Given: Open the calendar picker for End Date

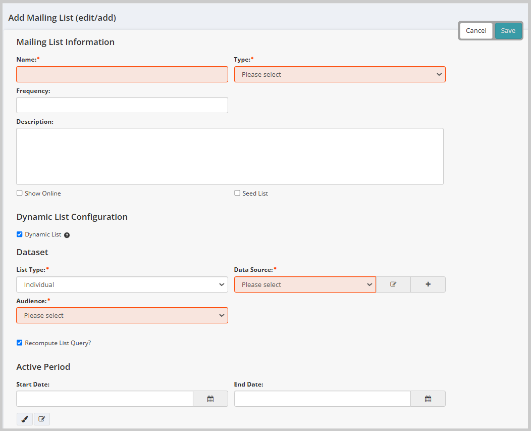Looking at the screenshot, I should [428, 399].
